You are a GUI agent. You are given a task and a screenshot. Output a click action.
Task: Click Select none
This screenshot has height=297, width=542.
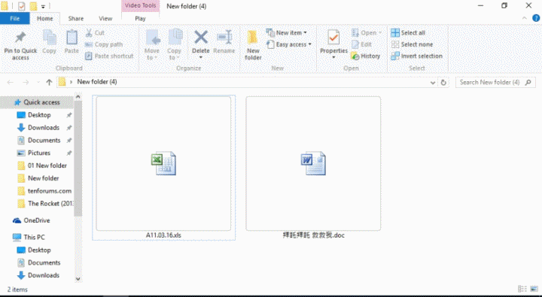pyautogui.click(x=412, y=44)
